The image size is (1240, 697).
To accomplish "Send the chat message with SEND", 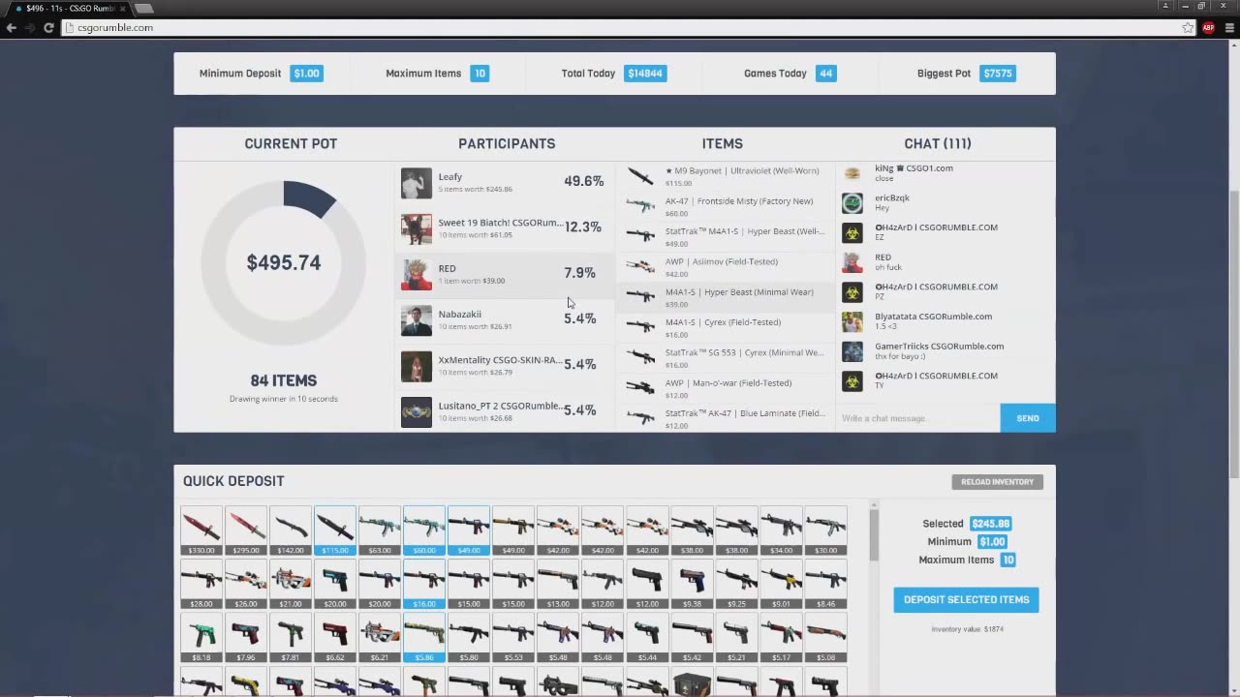I will [x=1028, y=418].
